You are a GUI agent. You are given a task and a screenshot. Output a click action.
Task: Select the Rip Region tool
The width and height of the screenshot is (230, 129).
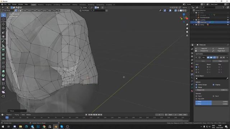(3, 96)
